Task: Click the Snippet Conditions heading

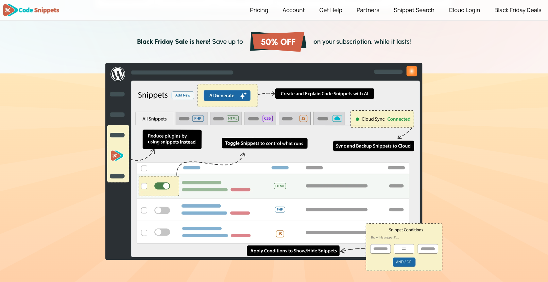Action: click(406, 230)
